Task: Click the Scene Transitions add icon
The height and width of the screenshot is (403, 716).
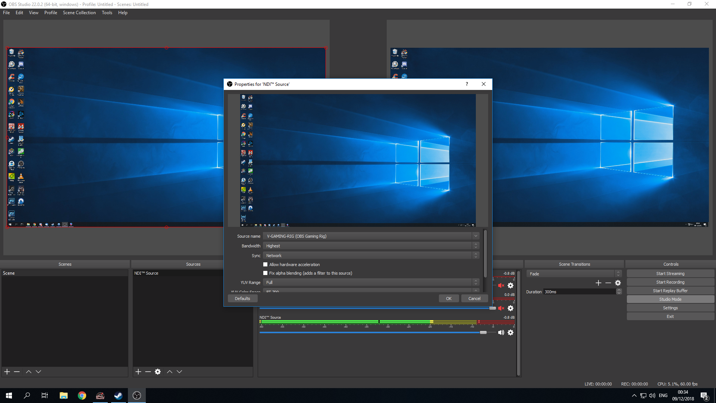Action: [599, 282]
